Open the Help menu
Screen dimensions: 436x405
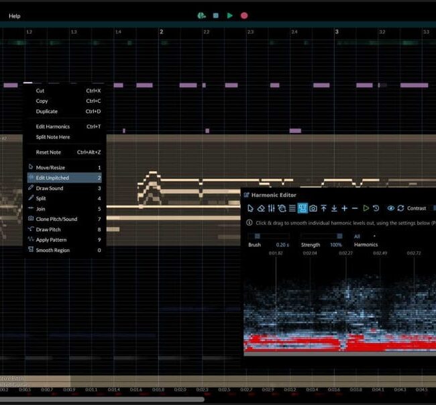[x=15, y=15]
